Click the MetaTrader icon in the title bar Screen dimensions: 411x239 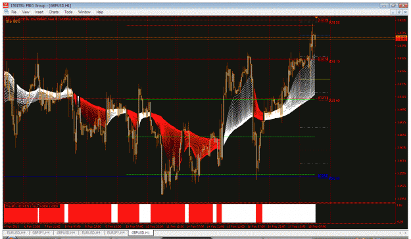coord(5,5)
